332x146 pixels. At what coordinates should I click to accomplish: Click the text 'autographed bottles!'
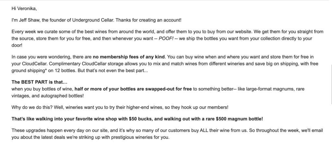click(62, 96)
